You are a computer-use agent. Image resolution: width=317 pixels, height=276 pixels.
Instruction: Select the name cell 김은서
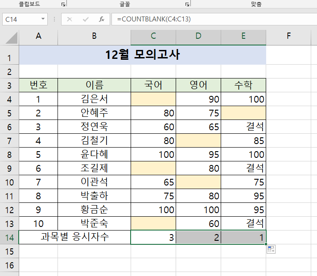94,99
